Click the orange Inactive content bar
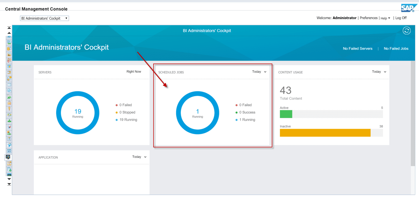This screenshot has height=197, width=419. pos(325,133)
